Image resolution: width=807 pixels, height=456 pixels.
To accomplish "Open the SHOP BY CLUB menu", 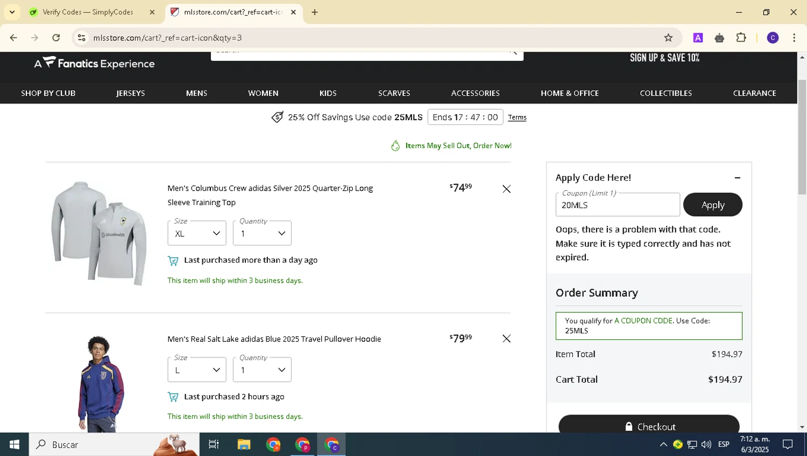I will click(x=48, y=93).
